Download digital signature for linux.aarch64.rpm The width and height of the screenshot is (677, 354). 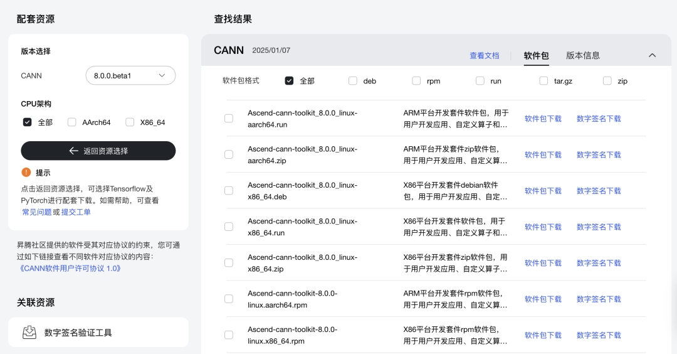point(599,299)
